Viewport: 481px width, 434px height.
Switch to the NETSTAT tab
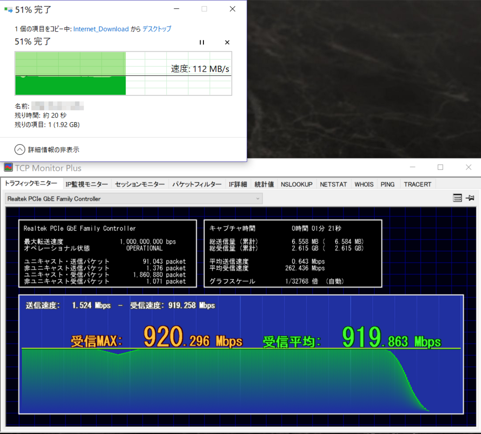pos(333,184)
